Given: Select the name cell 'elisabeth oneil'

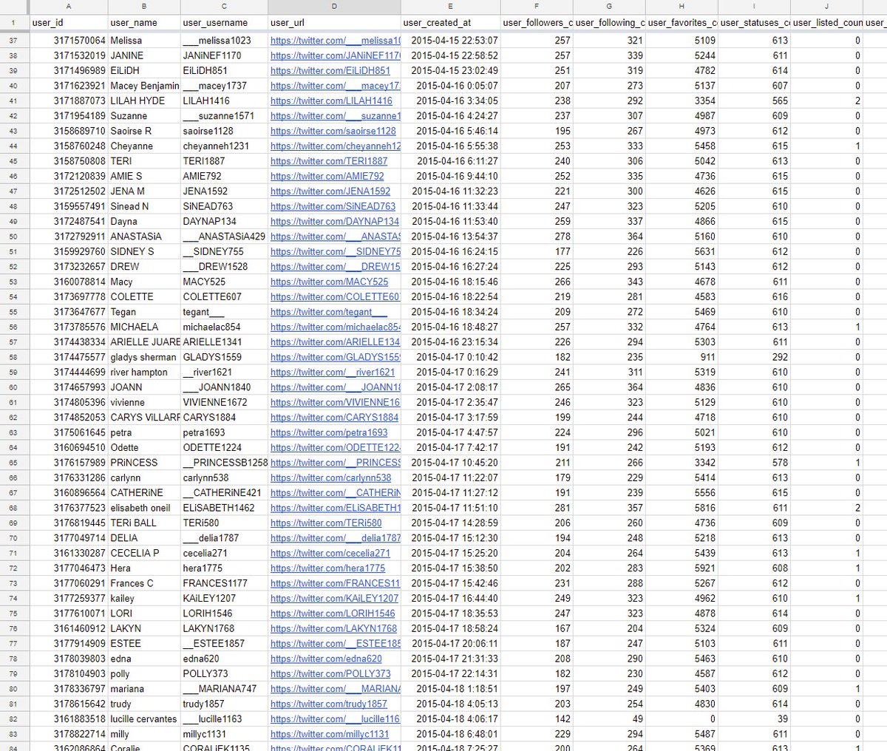Looking at the screenshot, I should 144,508.
